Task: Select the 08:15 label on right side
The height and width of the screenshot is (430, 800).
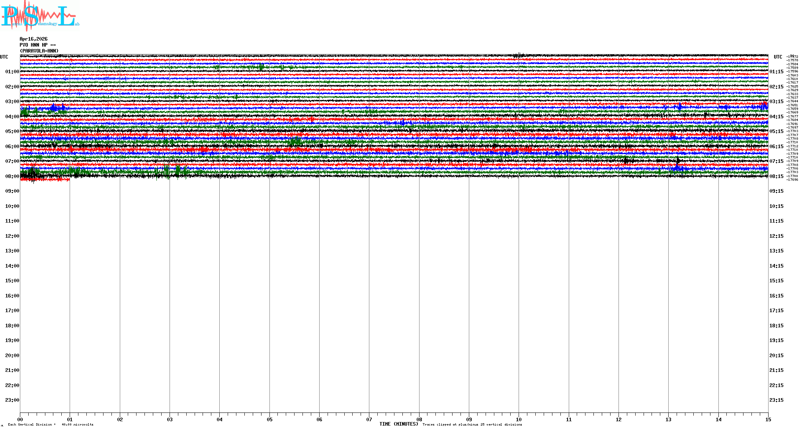Action: coord(776,176)
